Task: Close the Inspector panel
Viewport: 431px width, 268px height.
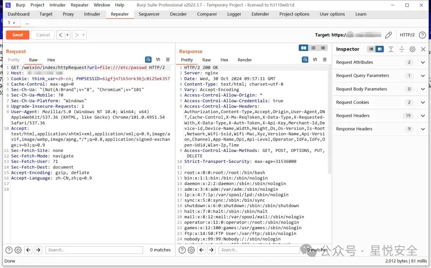Action: 423,49
